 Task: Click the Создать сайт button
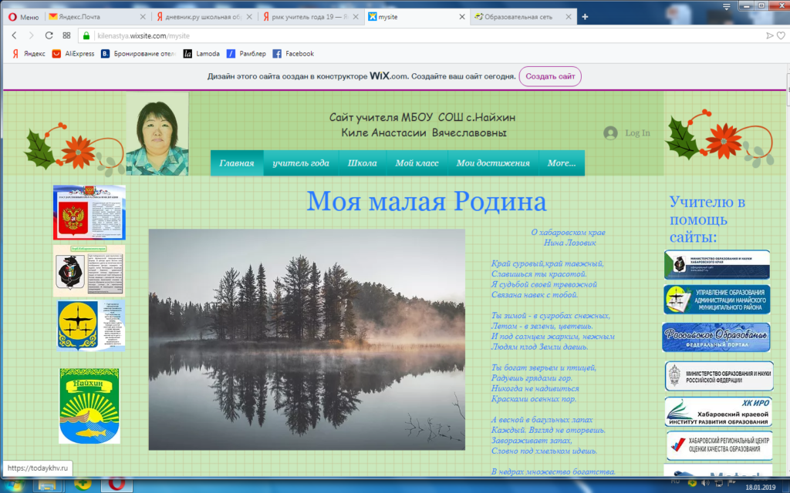(x=550, y=76)
